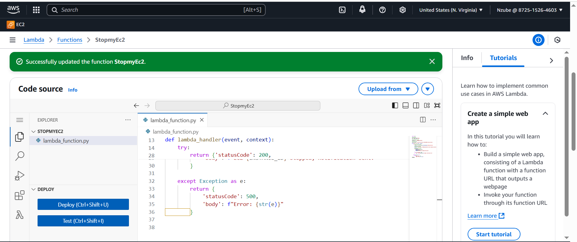
Task: Launch CloudShell from top bar
Action: 342,10
